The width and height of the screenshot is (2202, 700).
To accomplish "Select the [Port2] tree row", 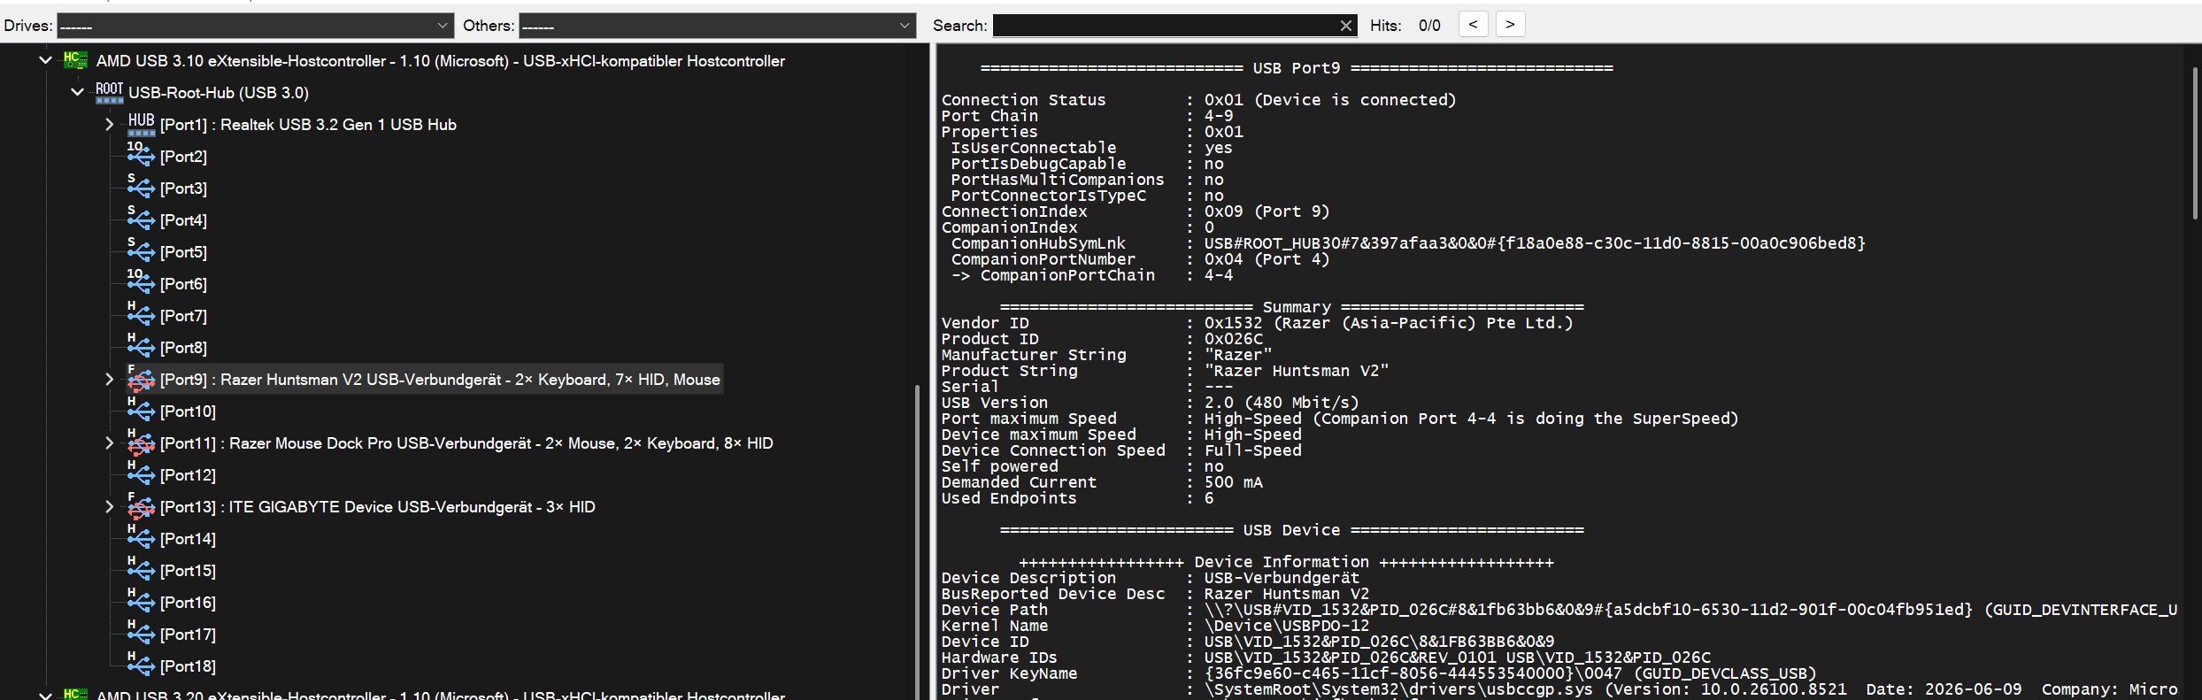I will click(183, 156).
